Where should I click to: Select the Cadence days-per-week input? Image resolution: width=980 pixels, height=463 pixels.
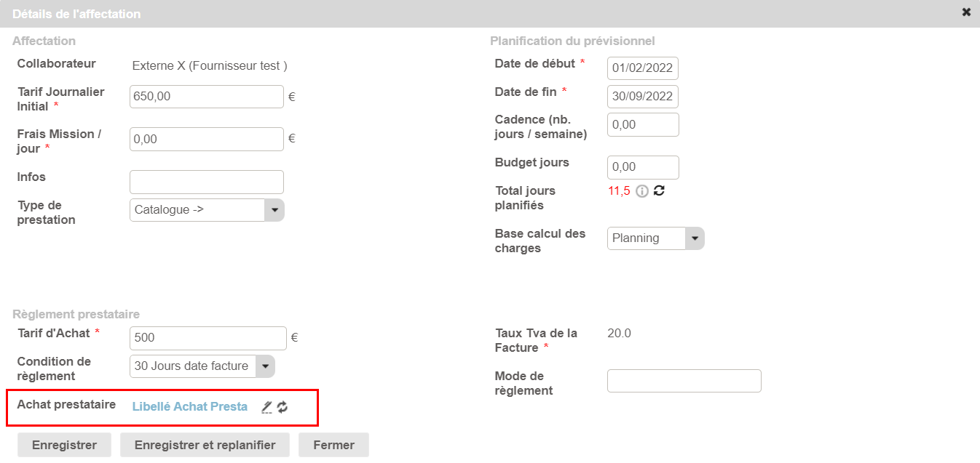click(x=643, y=125)
